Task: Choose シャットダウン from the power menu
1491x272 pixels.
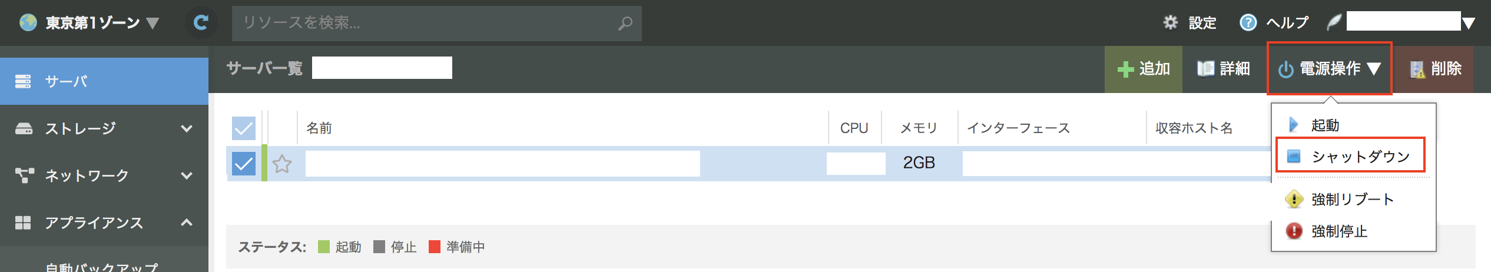Action: [x=1360, y=157]
